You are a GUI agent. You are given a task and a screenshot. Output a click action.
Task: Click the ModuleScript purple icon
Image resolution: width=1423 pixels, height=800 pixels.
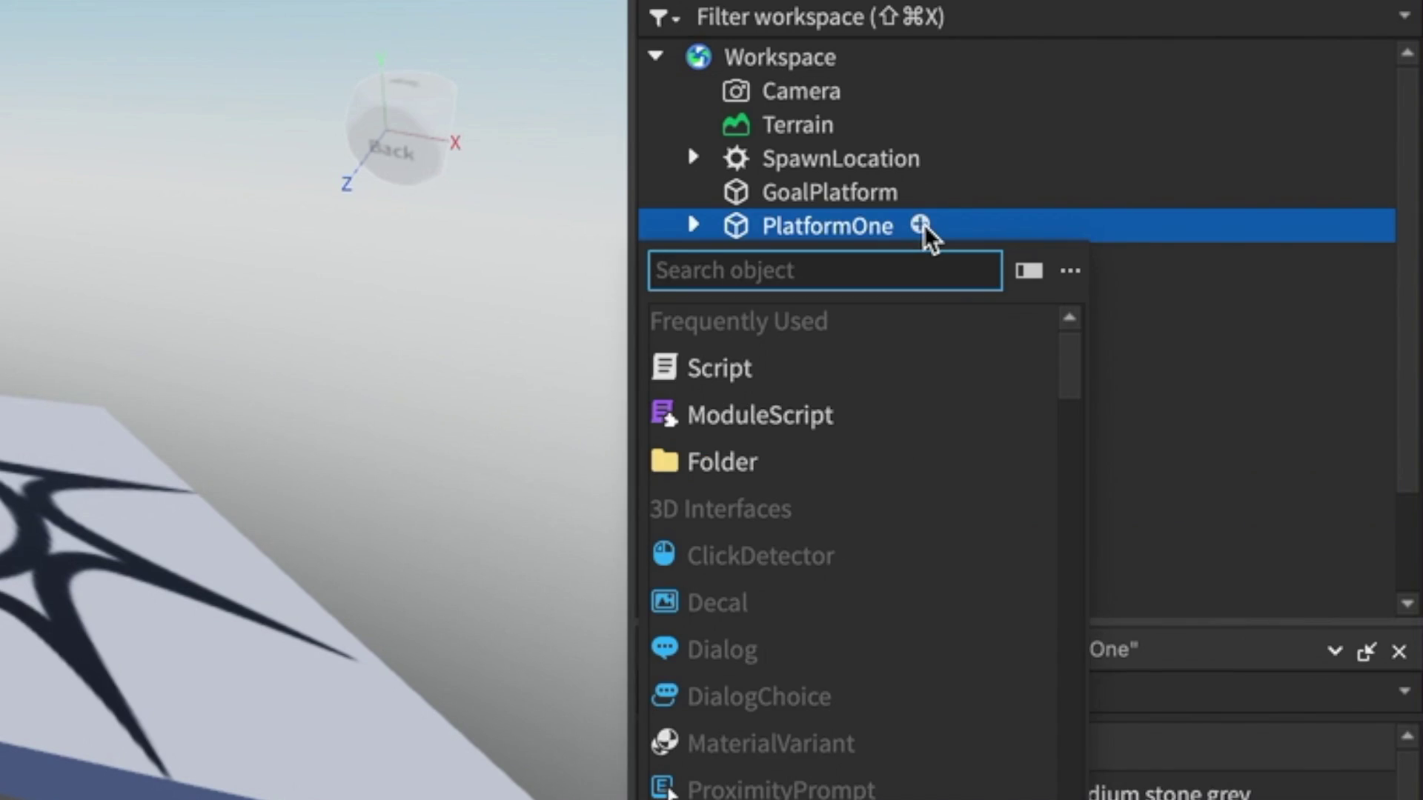tap(664, 414)
